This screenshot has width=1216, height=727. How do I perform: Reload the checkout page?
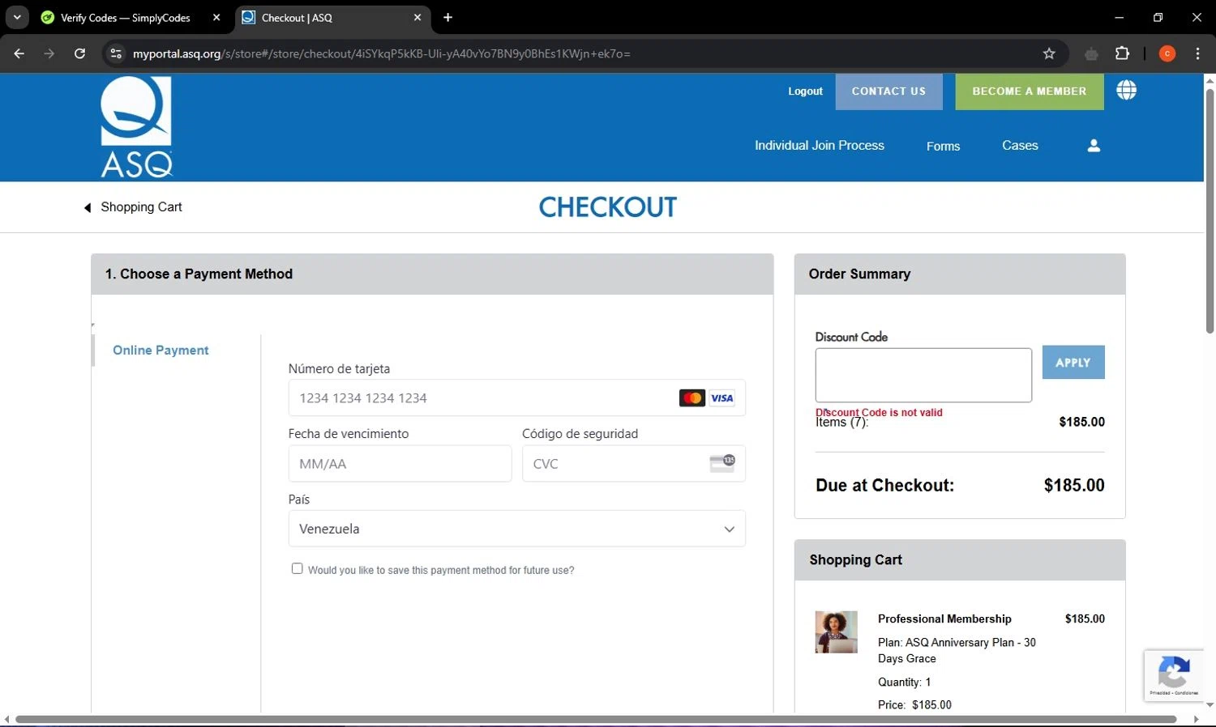pyautogui.click(x=79, y=53)
